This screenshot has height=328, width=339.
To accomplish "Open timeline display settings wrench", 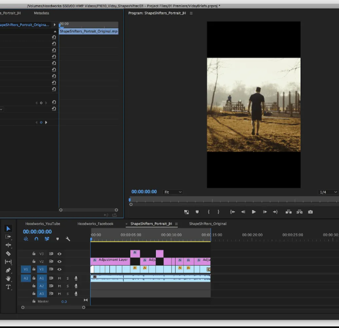I will click(x=68, y=239).
